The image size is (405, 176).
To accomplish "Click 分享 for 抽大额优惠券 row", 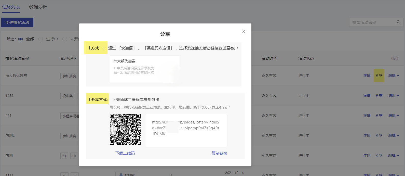I will (x=379, y=76).
